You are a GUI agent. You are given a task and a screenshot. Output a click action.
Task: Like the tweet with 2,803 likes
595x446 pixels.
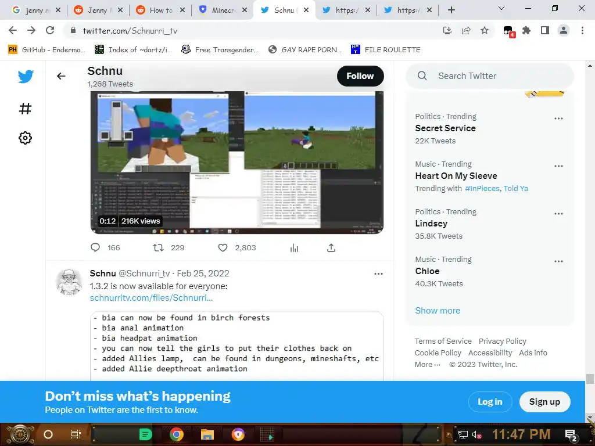coord(223,247)
